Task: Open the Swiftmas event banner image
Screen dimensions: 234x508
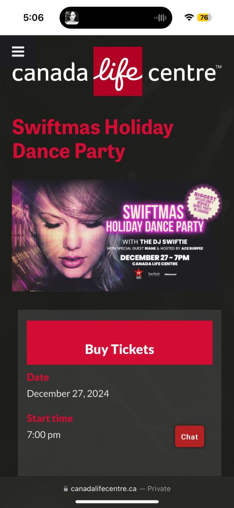Action: tap(117, 236)
